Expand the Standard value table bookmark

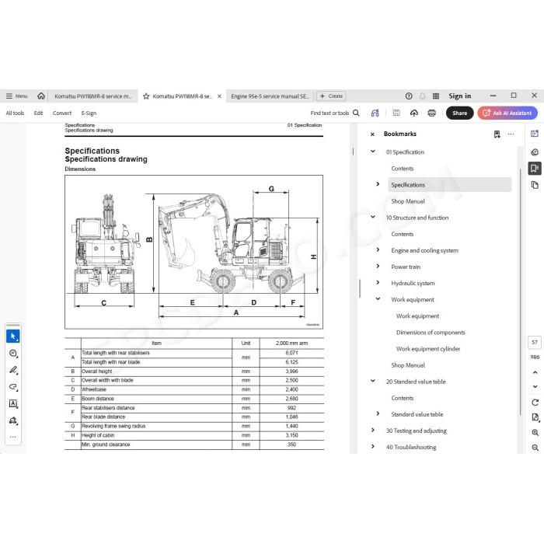pyautogui.click(x=378, y=413)
